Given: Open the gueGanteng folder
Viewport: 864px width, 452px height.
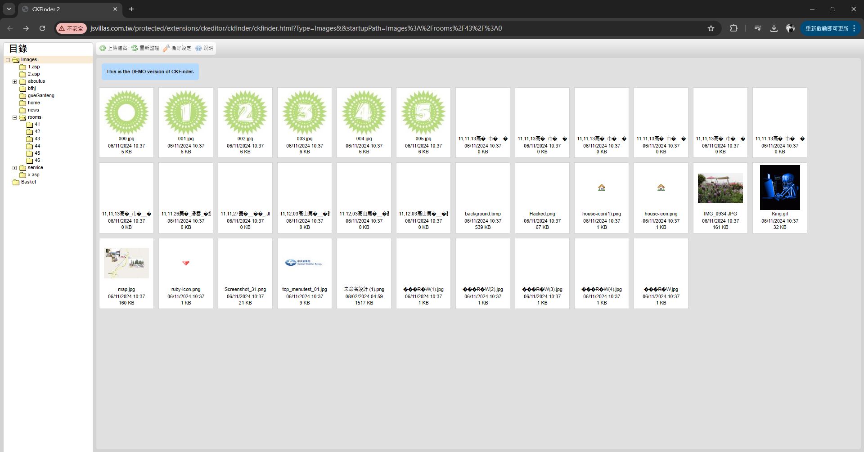Looking at the screenshot, I should [x=41, y=96].
